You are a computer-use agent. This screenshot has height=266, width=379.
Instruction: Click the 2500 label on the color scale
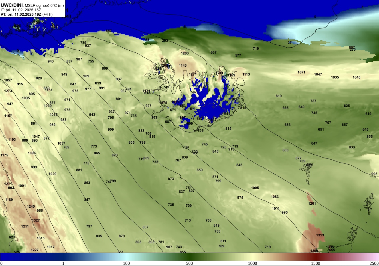374,263
